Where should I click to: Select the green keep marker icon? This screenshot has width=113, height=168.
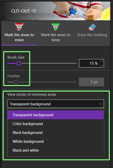pyautogui.click(x=56, y=27)
